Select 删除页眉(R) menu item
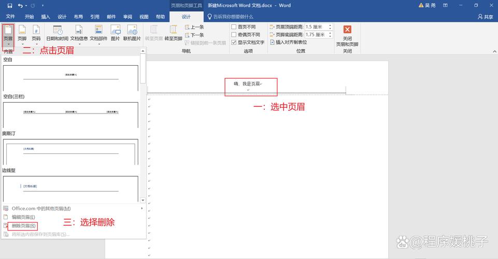Image resolution: width=498 pixels, height=259 pixels. point(73,226)
